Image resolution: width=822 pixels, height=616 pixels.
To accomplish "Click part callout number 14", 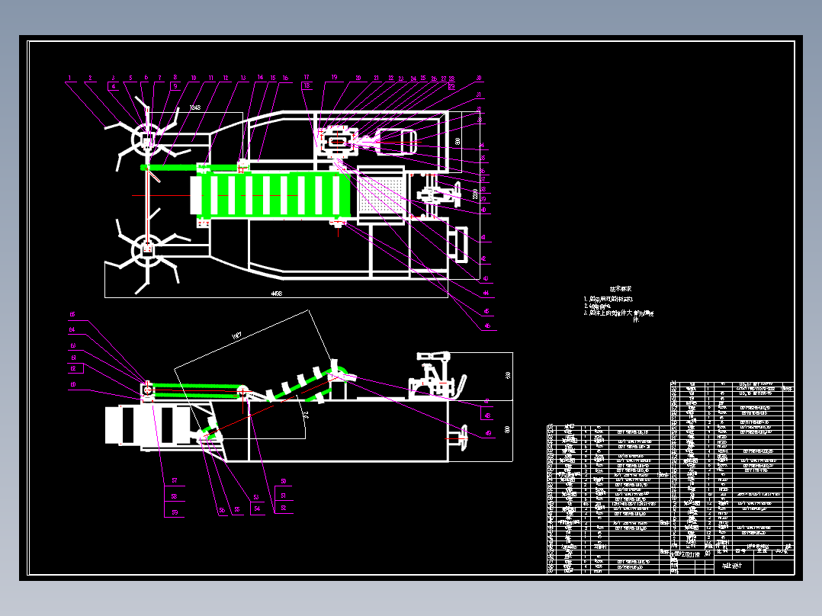I will coord(260,77).
